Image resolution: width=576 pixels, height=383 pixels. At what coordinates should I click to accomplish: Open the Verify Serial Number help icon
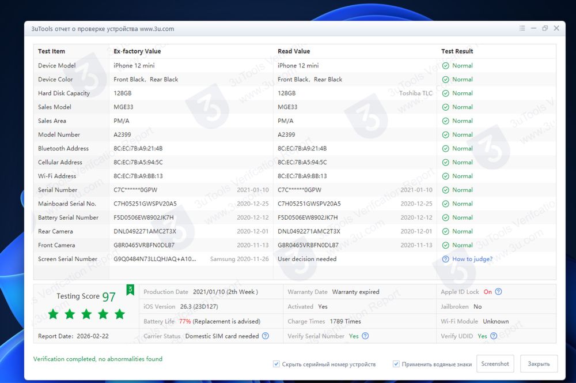[x=365, y=336]
